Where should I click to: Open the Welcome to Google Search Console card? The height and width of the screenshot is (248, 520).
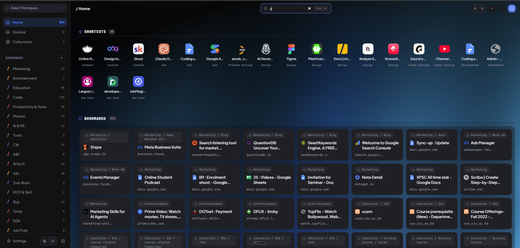[x=377, y=145]
